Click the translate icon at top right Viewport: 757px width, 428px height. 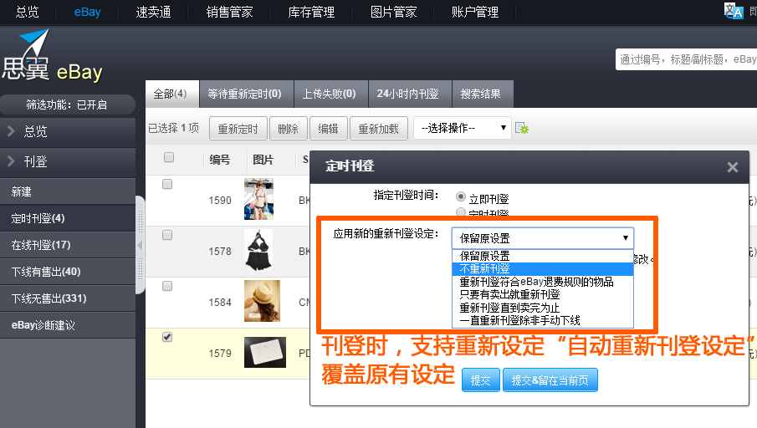click(x=734, y=11)
